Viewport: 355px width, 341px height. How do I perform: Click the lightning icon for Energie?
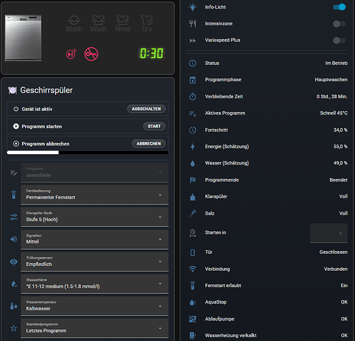point(193,147)
